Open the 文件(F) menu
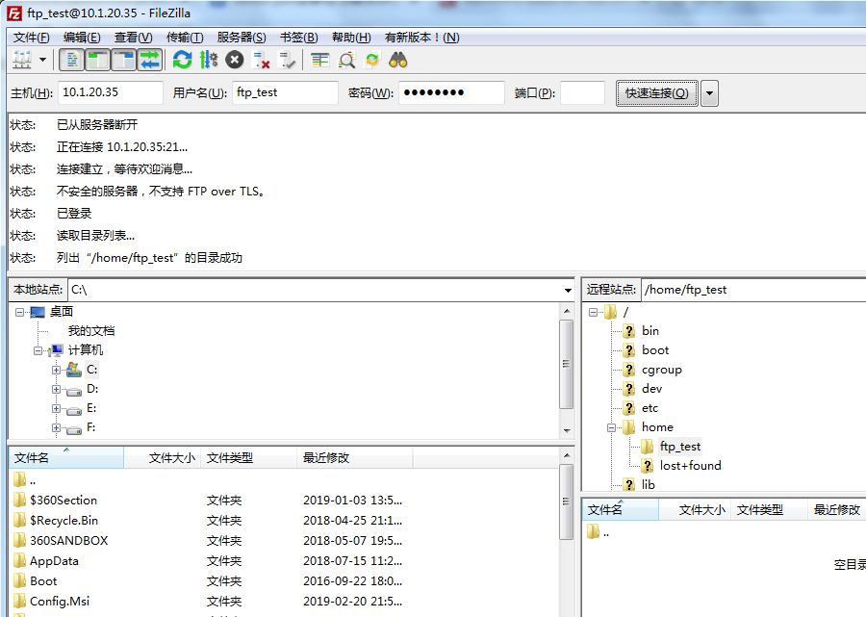This screenshot has height=617, width=866. point(32,37)
